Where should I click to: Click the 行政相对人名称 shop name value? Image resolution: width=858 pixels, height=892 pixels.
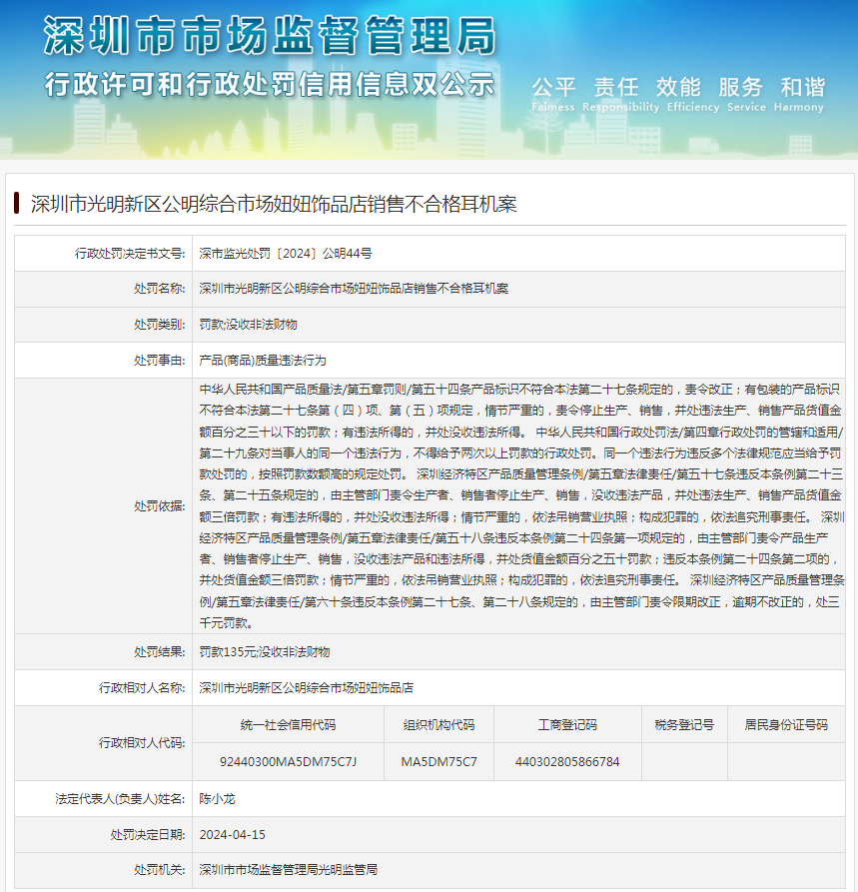pos(307,688)
